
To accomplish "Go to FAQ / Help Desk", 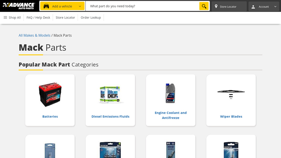I will point(38,18).
